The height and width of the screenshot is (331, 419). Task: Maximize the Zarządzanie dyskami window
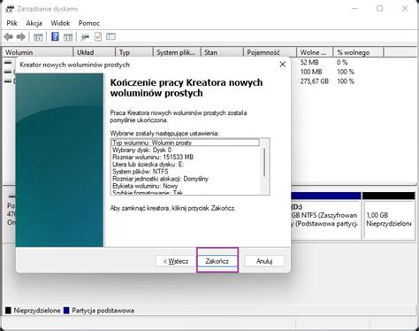coord(380,9)
